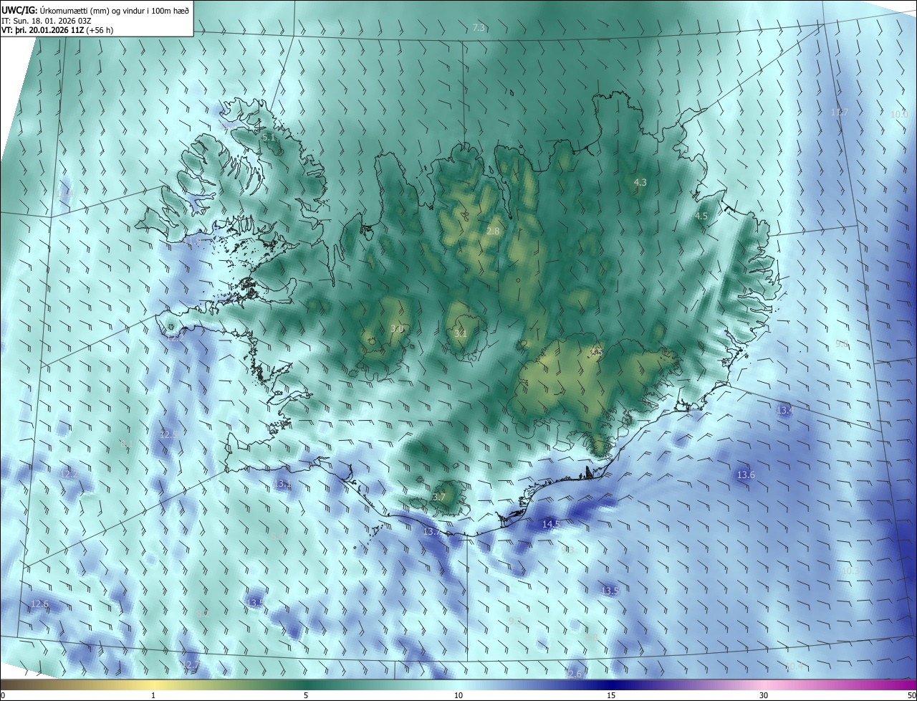917x701 pixels.
Task: Click the 7.3 value at map top
Action: pos(479,27)
